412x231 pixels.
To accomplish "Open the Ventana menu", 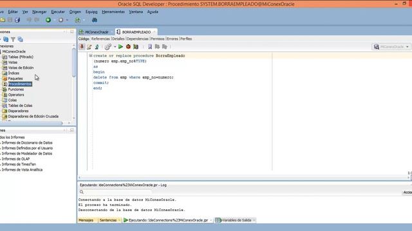I will click(136, 12).
